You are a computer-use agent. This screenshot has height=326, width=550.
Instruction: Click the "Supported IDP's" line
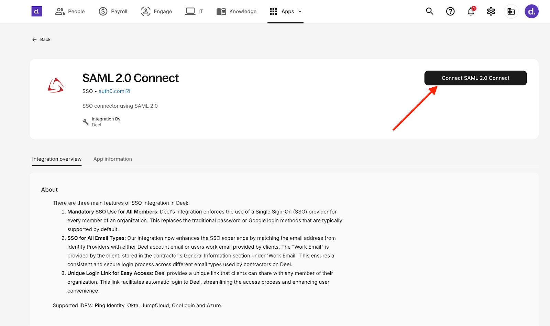137,305
